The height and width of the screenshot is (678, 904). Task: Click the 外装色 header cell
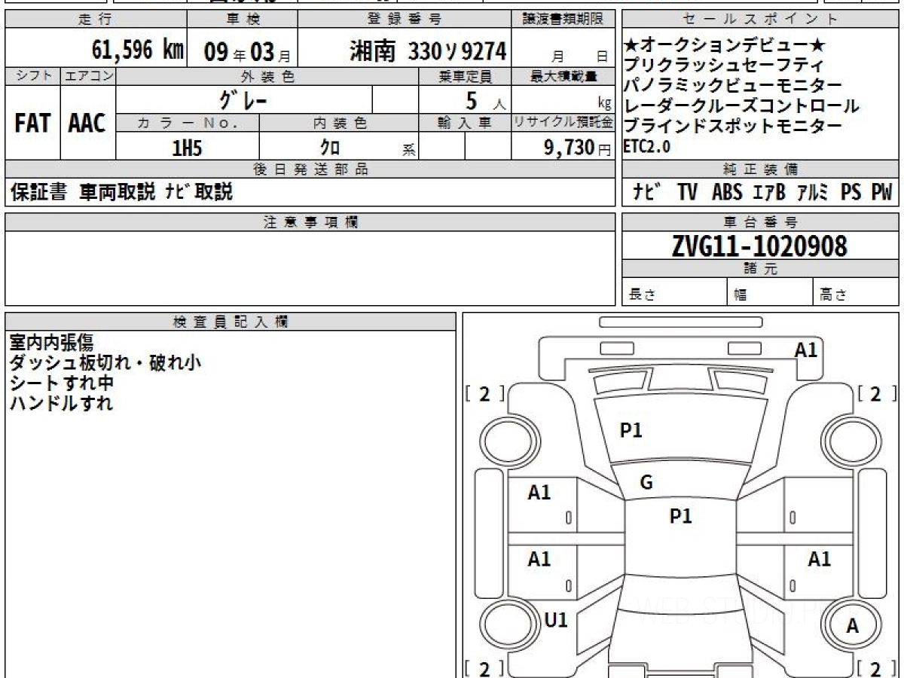(x=267, y=76)
